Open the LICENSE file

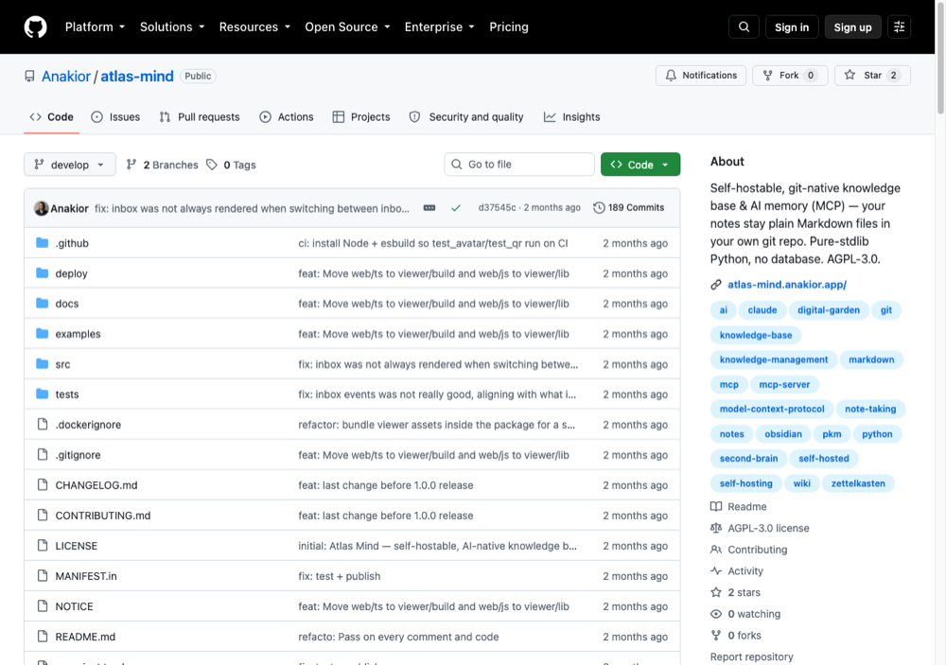tap(76, 546)
